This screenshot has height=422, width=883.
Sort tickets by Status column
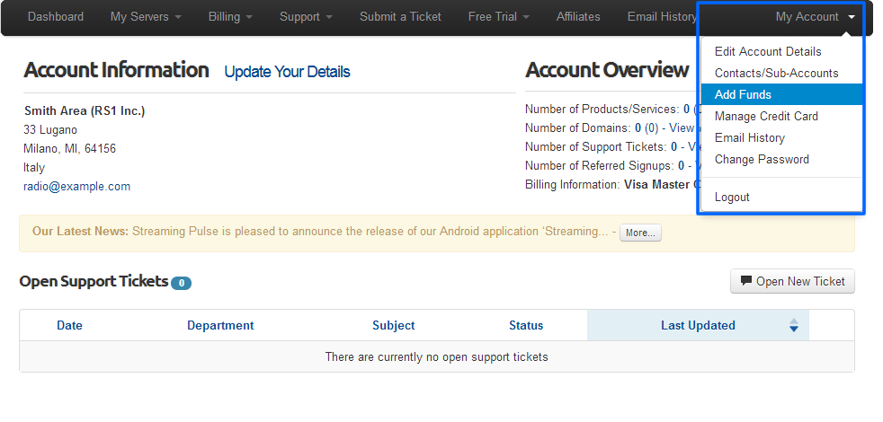pos(526,325)
